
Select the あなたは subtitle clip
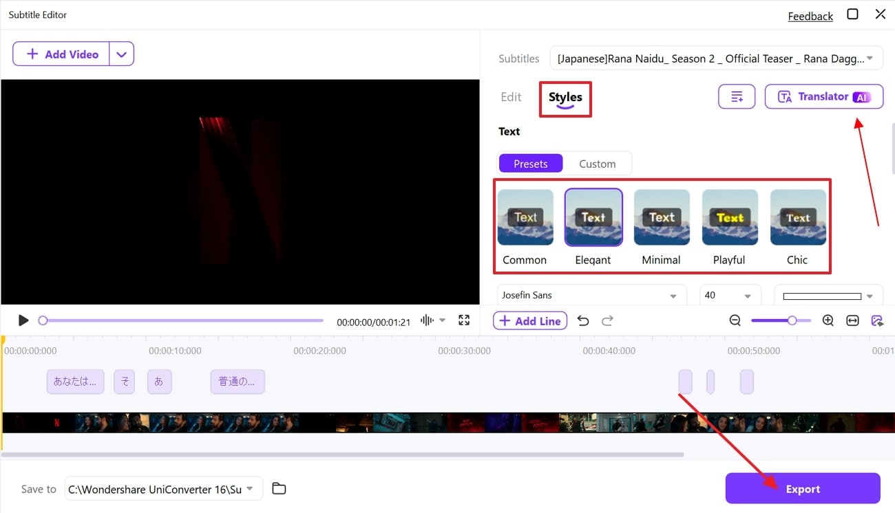76,382
